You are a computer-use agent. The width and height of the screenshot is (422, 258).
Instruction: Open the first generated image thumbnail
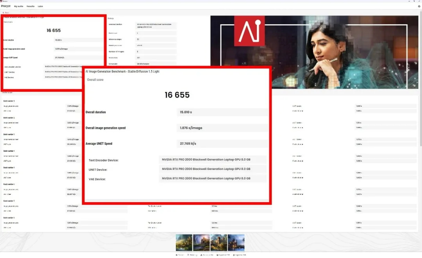[184, 242]
